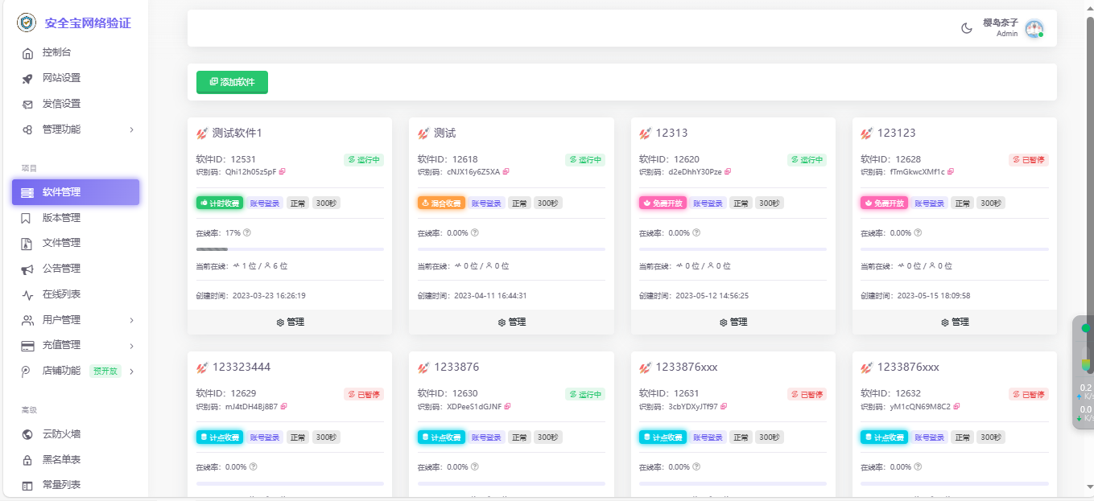This screenshot has width=1094, height=501.
Task: Click 测试软件1 online rate progress bar
Action: 290,249
